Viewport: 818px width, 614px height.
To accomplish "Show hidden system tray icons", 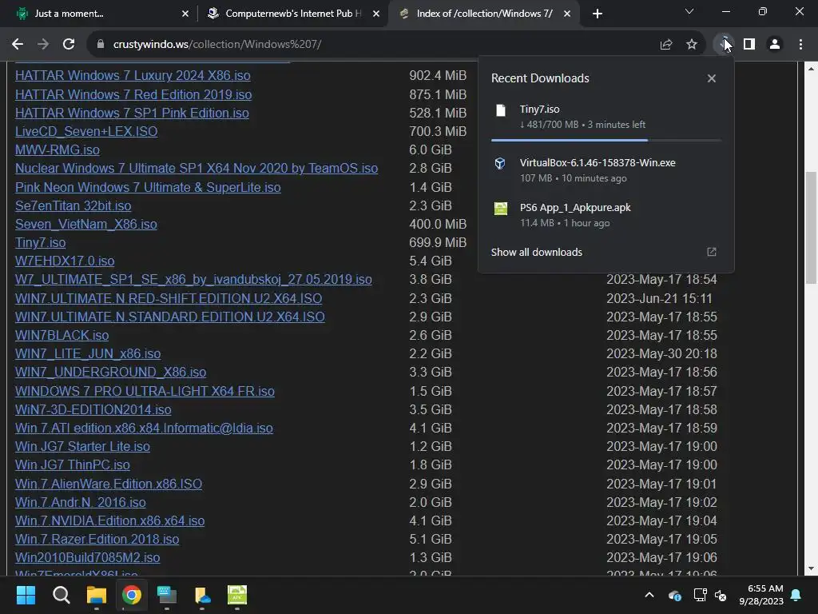I will coord(649,595).
